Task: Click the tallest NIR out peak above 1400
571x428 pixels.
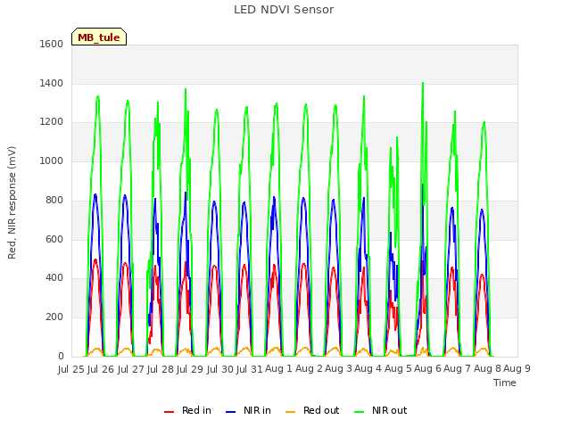Action: pos(423,84)
